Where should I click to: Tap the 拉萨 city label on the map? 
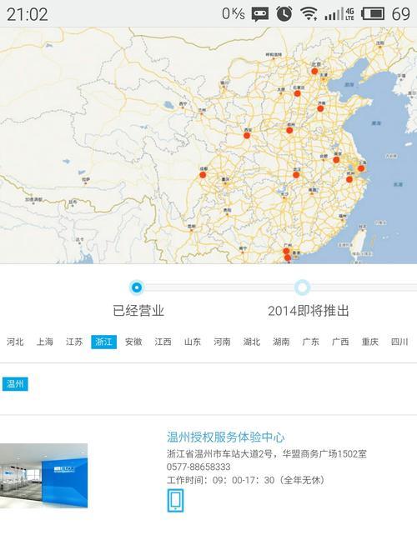tap(86, 180)
